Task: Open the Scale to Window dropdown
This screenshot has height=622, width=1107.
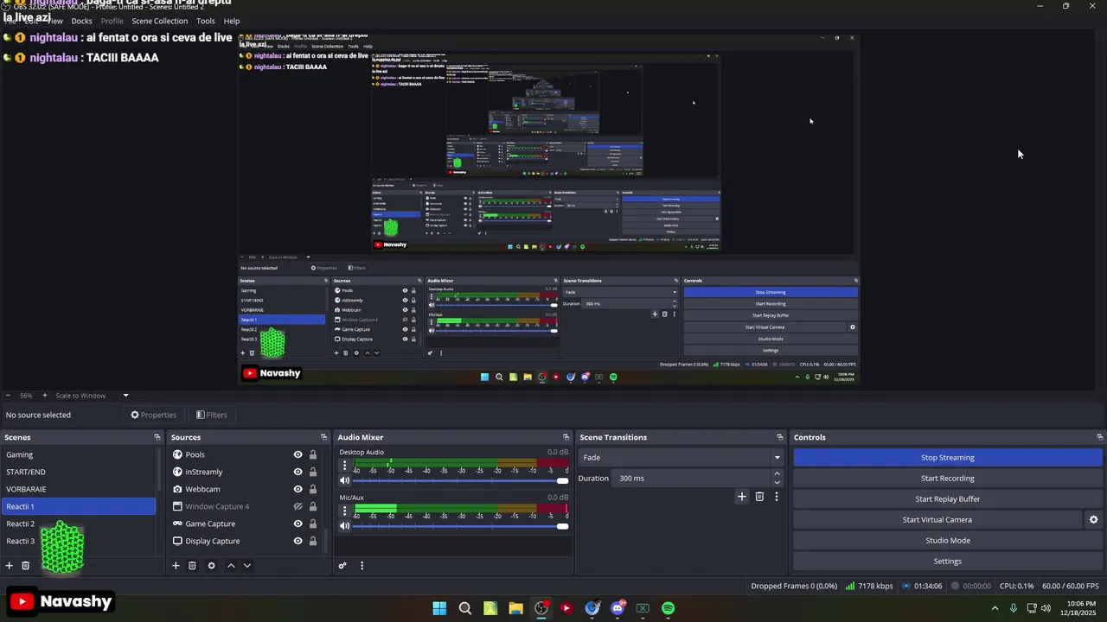Action: click(93, 396)
